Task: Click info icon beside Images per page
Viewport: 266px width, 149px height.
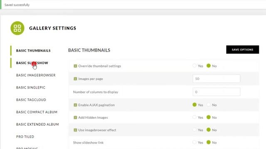Action: point(75,79)
